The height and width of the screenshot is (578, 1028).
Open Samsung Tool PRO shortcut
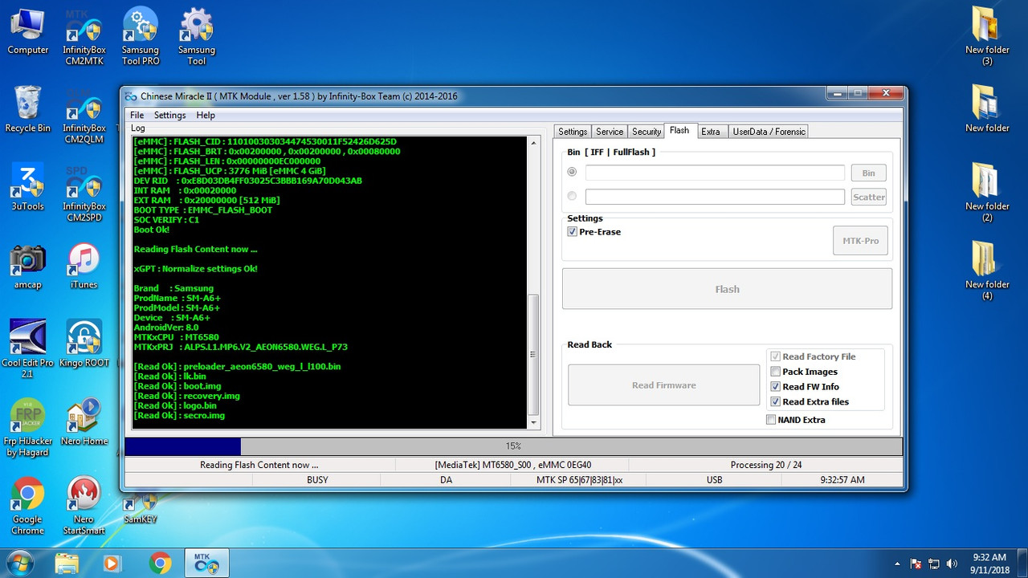click(141, 37)
